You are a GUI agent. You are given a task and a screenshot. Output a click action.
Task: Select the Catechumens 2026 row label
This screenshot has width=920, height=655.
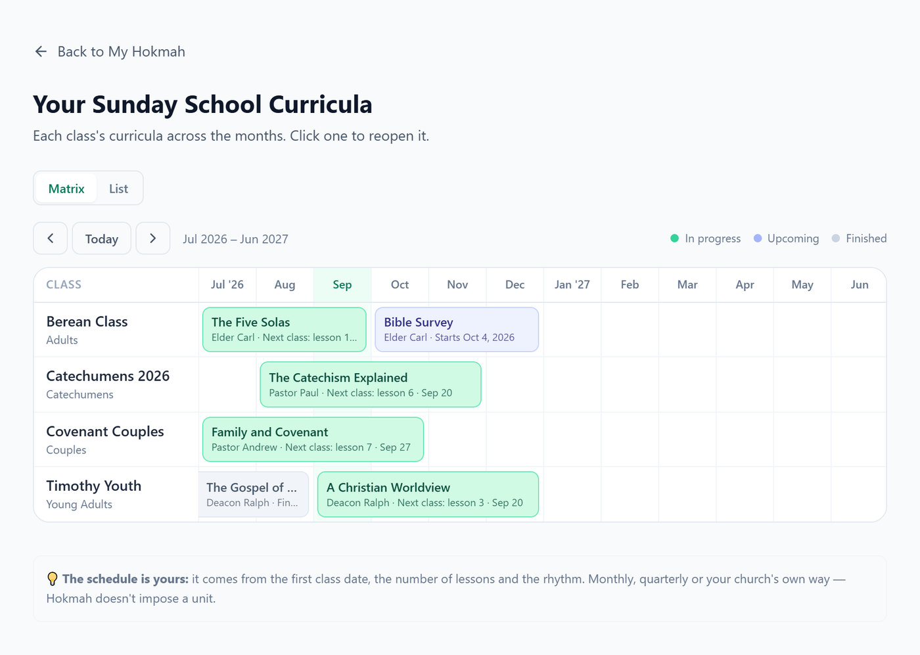108,376
